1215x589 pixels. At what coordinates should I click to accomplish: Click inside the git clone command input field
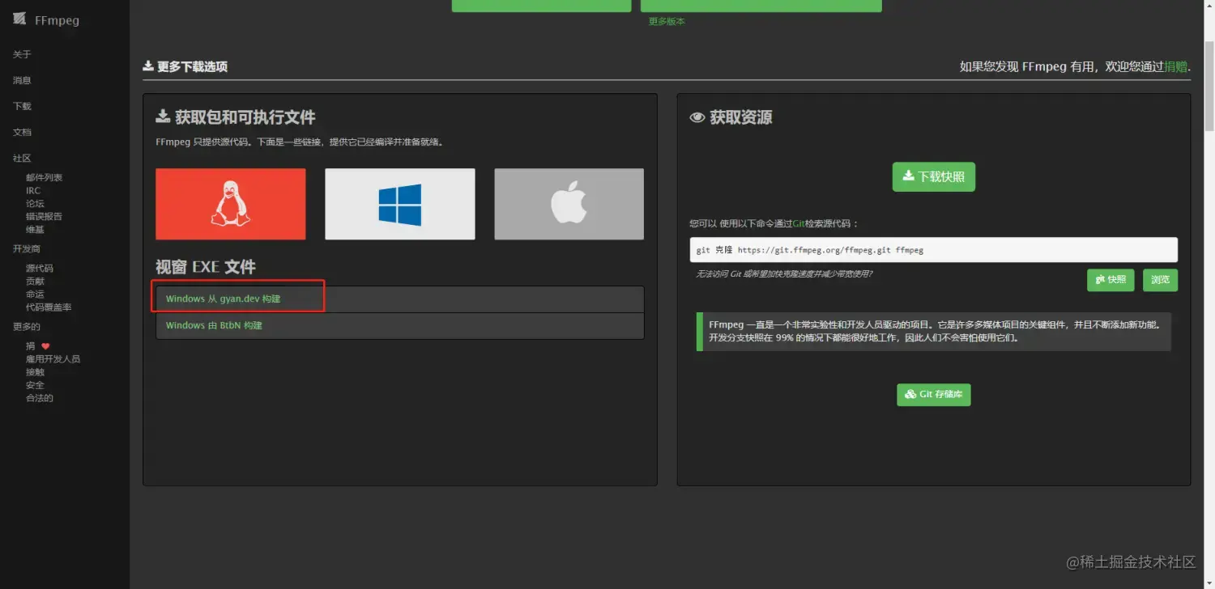(x=932, y=249)
